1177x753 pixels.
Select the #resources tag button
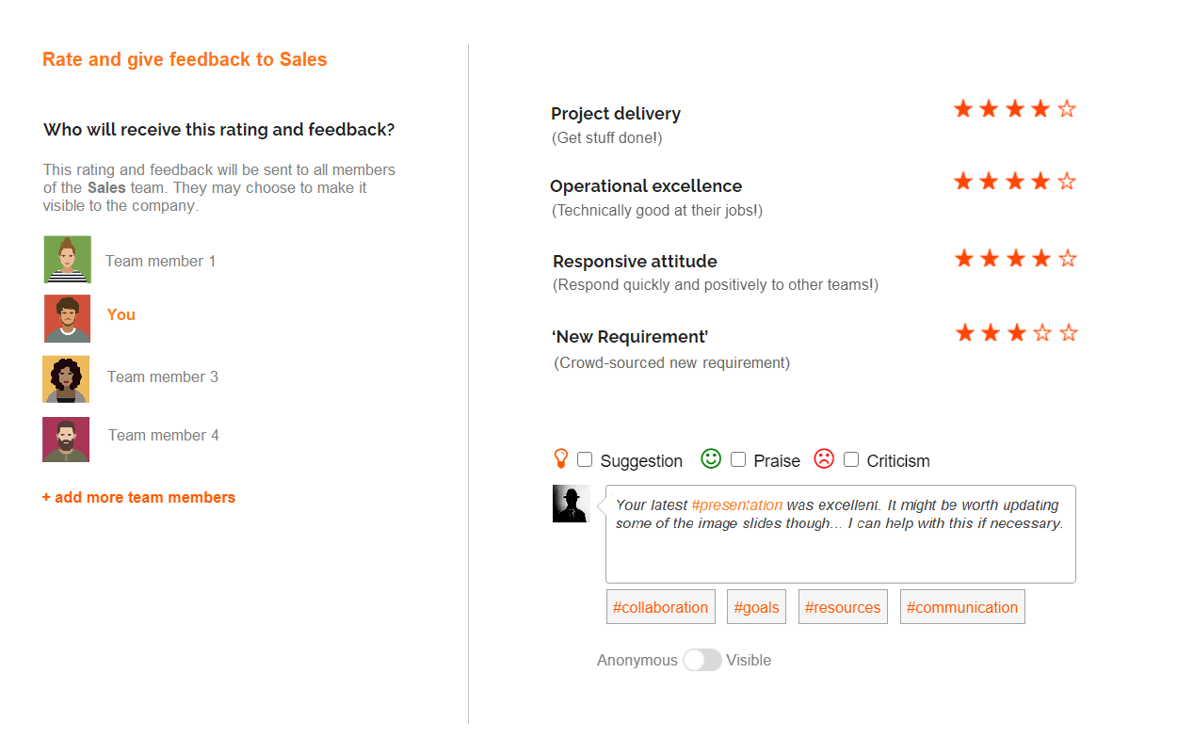pos(843,607)
